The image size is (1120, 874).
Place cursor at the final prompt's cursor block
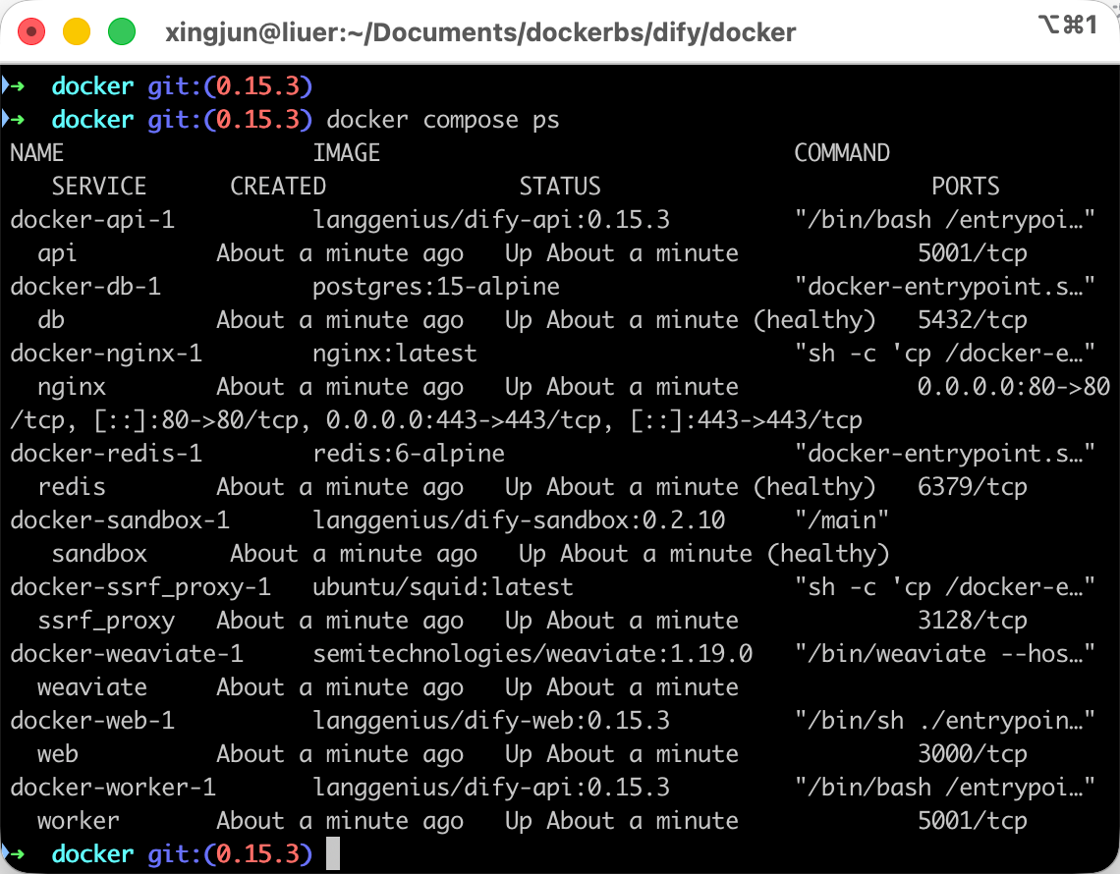(x=333, y=853)
